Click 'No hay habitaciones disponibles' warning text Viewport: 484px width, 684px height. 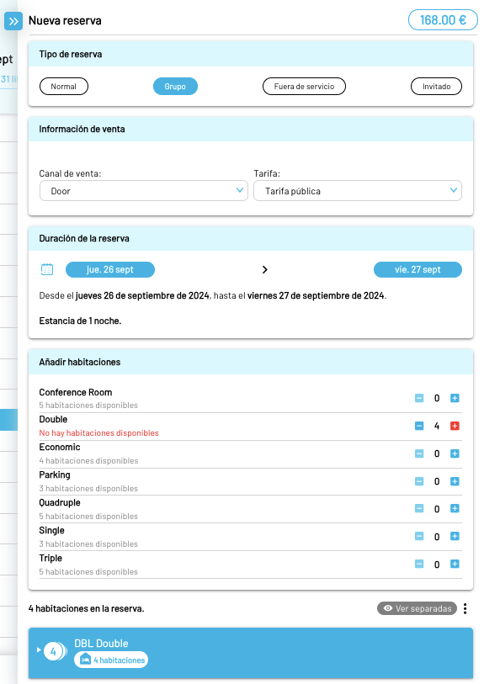point(98,432)
